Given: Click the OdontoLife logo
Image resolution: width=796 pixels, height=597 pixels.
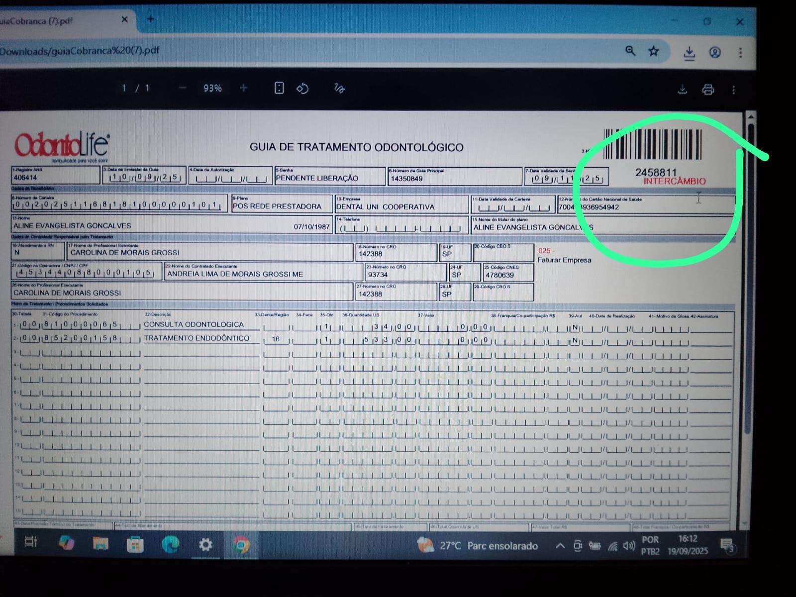Looking at the screenshot, I should point(62,146).
